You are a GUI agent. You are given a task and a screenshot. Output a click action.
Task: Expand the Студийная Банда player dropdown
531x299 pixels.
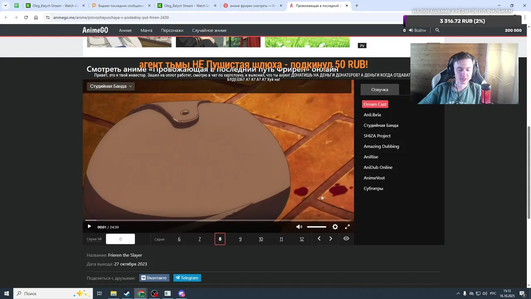pos(111,86)
